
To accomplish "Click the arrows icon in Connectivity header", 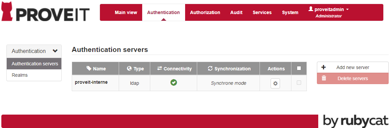I will pyautogui.click(x=160, y=68).
